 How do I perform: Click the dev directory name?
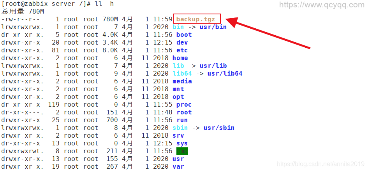click(x=182, y=43)
